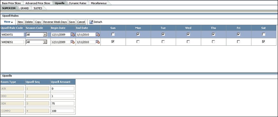Select the SUPERIOR sub-tab
Screen dimensions: 278x117
pos(9,8)
